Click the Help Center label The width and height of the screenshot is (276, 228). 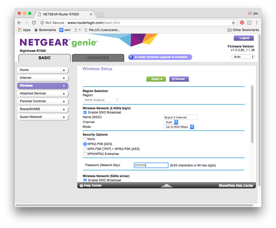point(93,185)
